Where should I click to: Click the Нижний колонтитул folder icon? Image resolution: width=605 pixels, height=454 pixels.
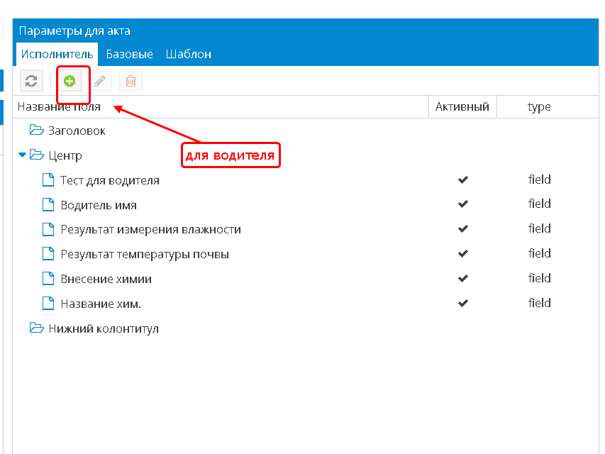click(x=37, y=328)
